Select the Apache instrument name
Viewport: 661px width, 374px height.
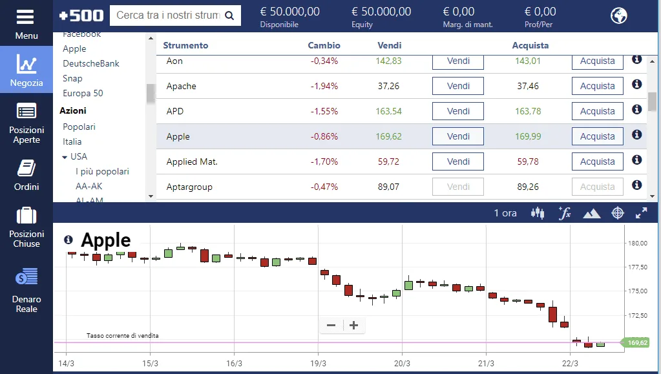[x=182, y=86]
